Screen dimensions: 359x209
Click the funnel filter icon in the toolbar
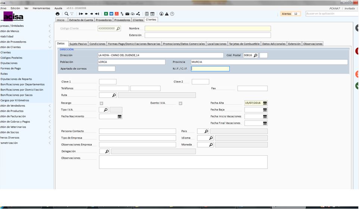(72, 14)
